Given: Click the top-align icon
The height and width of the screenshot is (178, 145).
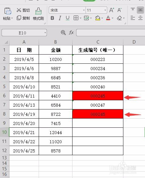Looking at the screenshot, I should point(133,9).
